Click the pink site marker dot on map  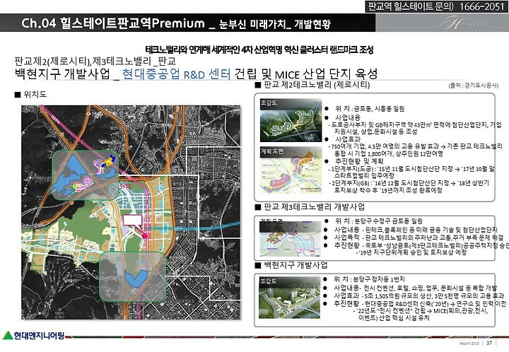(145, 236)
